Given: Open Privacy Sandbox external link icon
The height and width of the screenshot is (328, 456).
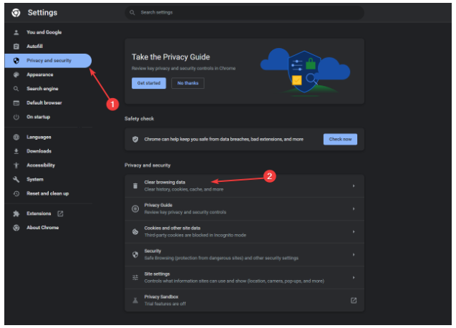Looking at the screenshot, I should 354,300.
